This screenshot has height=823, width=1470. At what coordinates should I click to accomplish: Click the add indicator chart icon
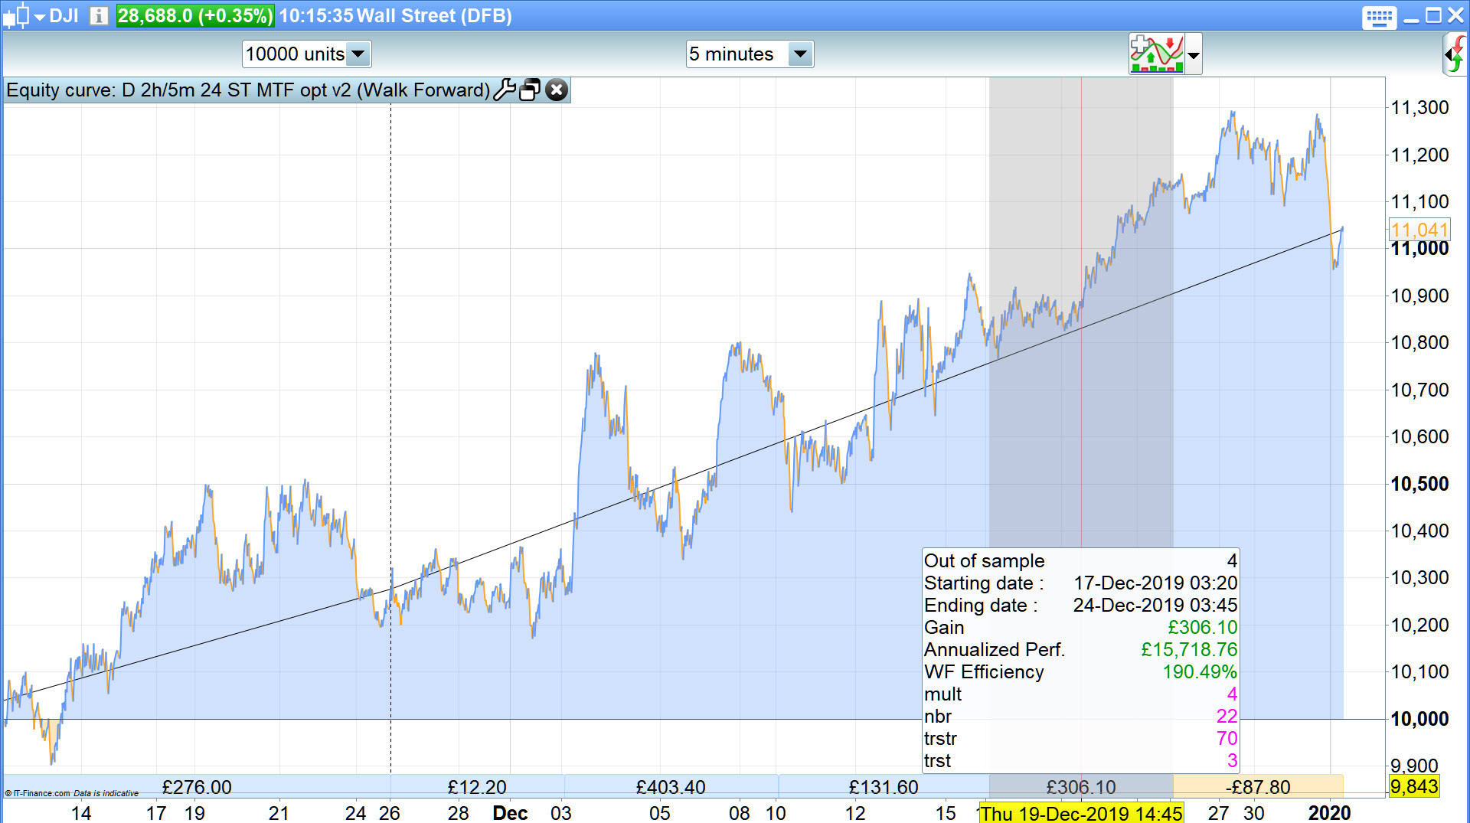click(x=1156, y=54)
